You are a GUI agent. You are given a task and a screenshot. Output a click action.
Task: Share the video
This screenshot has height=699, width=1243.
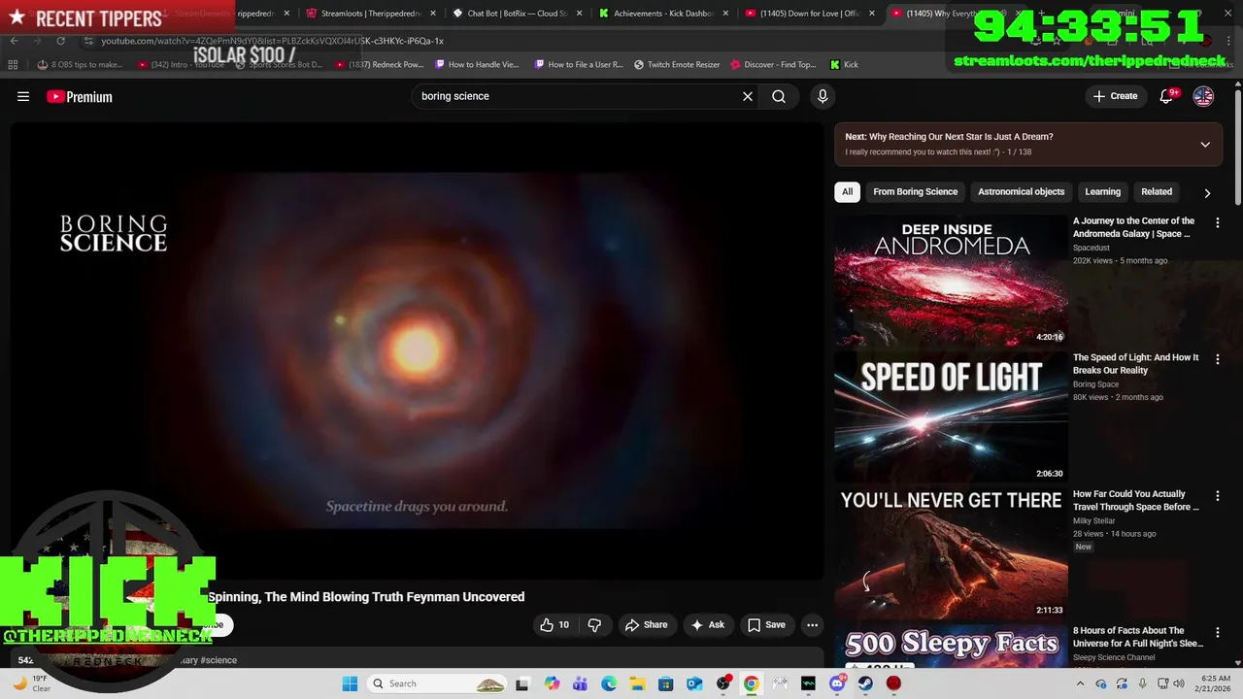click(646, 625)
